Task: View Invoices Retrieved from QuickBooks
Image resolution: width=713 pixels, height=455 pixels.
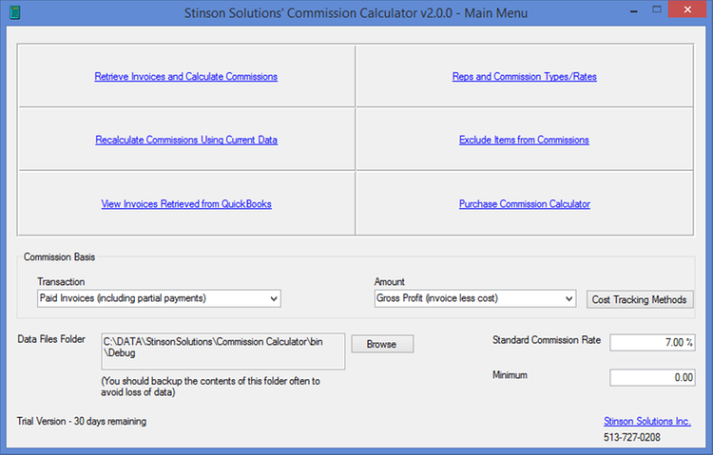Action: [x=186, y=203]
